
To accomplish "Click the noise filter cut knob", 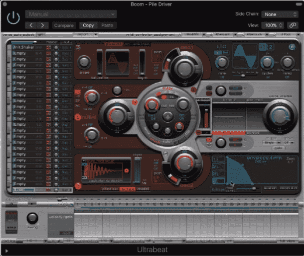I will pyautogui.click(x=92, y=97).
